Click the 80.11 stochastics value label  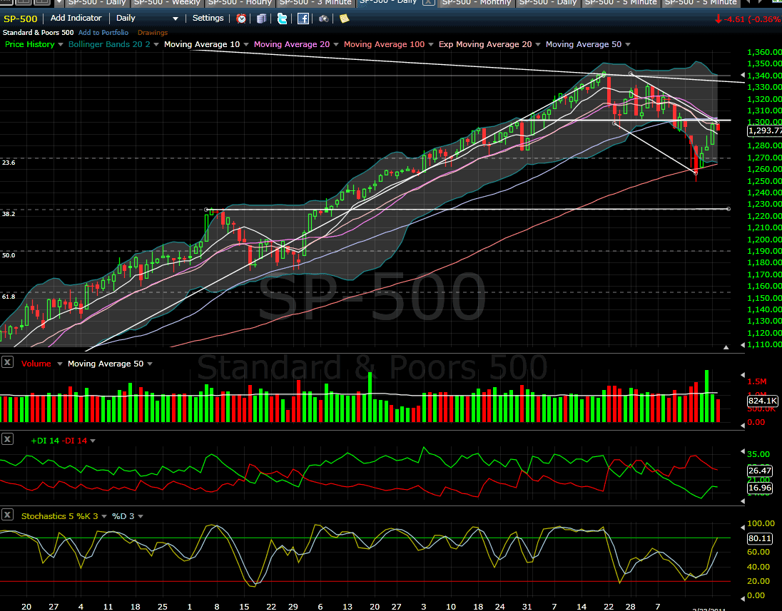click(x=760, y=538)
